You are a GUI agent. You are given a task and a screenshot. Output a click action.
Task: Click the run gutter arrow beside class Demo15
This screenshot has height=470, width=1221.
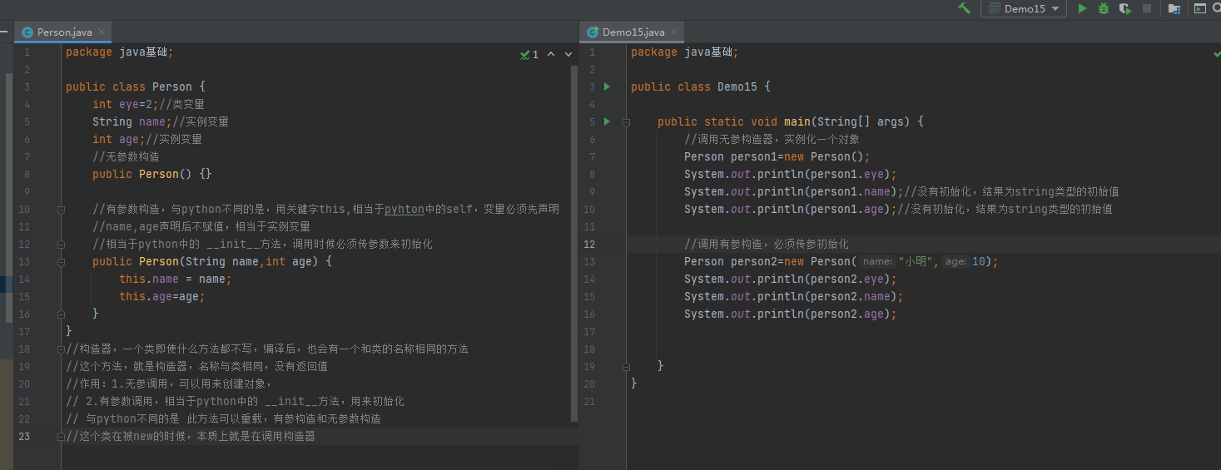point(607,87)
